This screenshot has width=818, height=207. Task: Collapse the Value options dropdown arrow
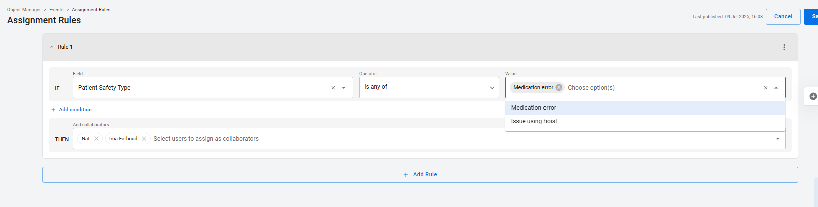pos(776,88)
